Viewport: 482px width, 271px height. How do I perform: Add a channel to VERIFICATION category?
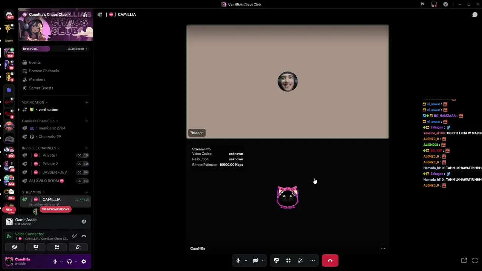click(87, 102)
